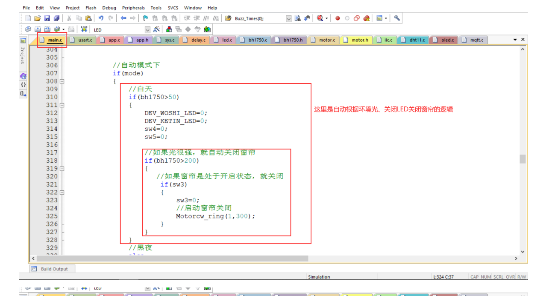Collapse the code fold at line 308

point(62,81)
